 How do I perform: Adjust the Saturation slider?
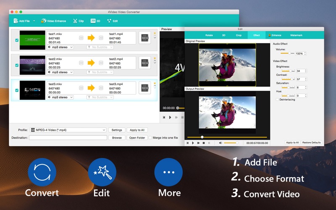coord(288,87)
